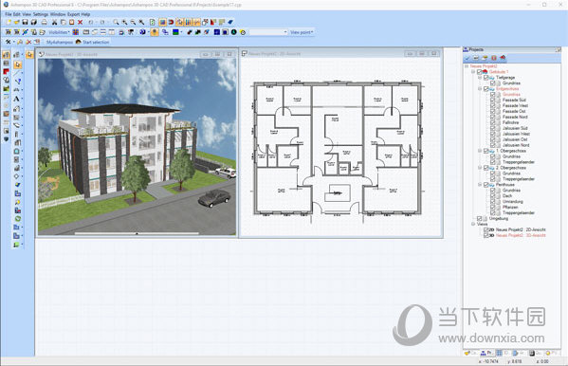This screenshot has height=366, width=568.
Task: Click the blue eraser icon in top toolbar
Action: 230,23
